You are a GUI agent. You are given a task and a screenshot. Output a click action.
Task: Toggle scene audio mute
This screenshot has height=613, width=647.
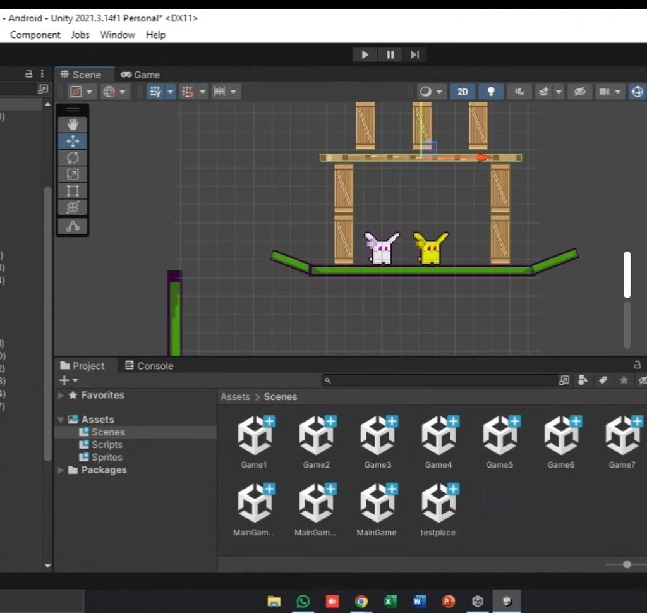click(x=519, y=92)
